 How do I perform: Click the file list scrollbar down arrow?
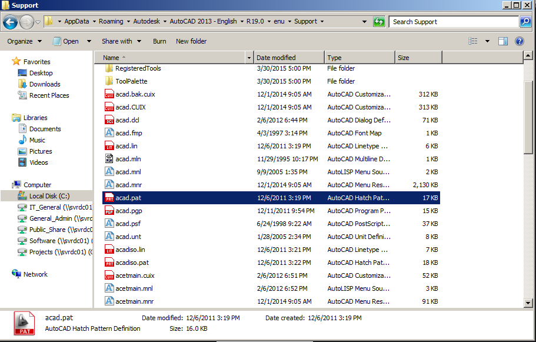528,303
